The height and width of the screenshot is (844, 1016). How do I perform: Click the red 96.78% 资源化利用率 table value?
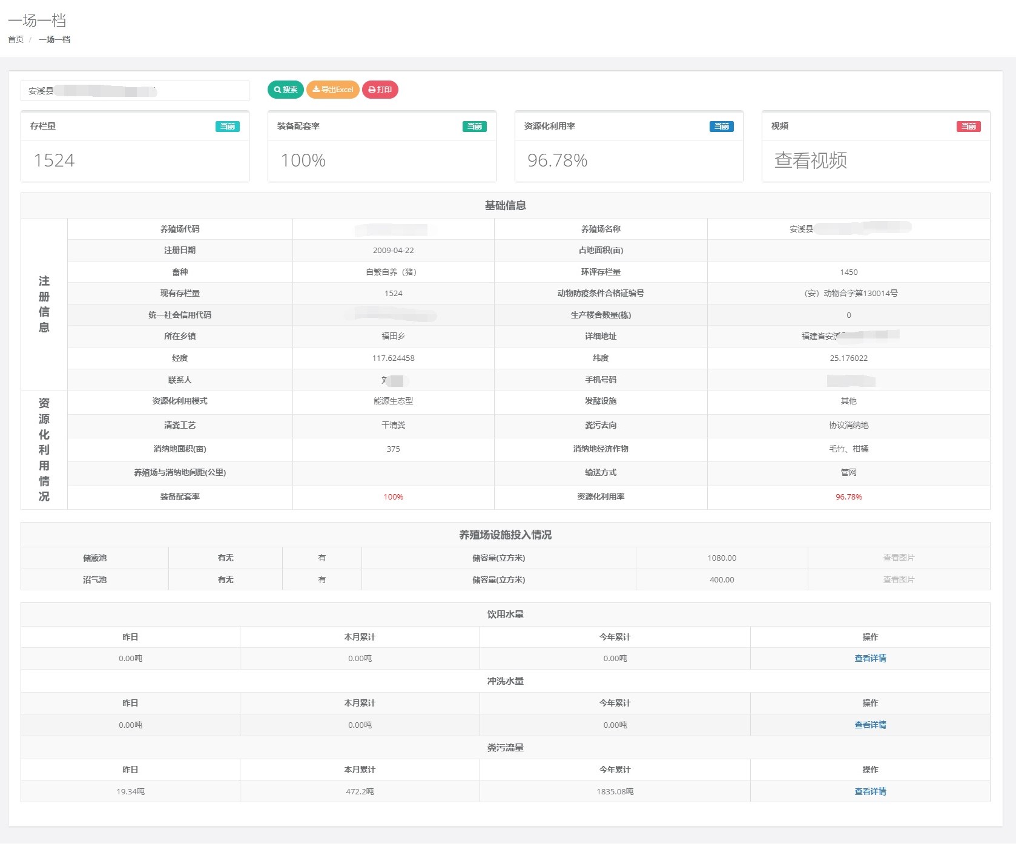[x=848, y=497]
